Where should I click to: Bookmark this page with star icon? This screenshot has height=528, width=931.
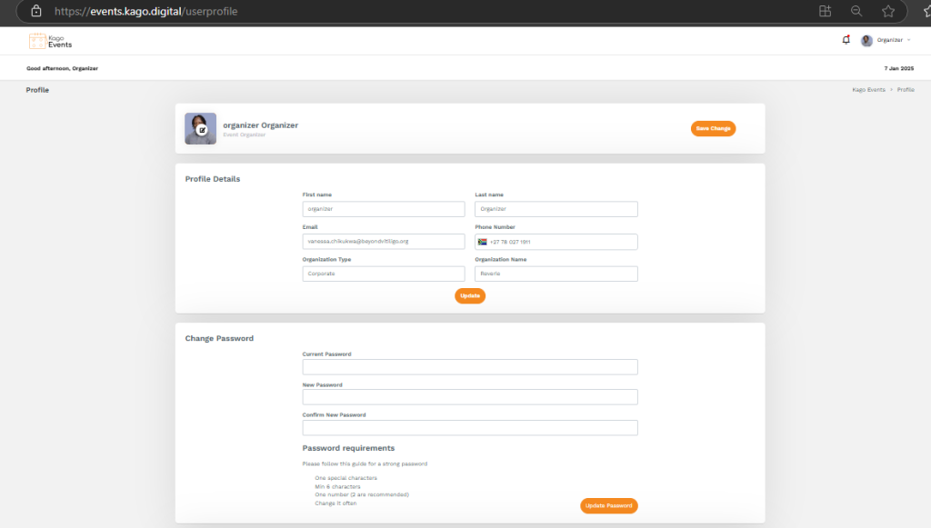pos(888,11)
